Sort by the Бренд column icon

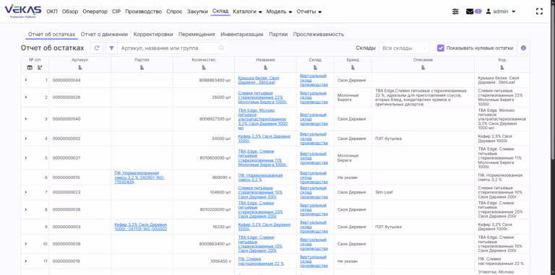(353, 68)
